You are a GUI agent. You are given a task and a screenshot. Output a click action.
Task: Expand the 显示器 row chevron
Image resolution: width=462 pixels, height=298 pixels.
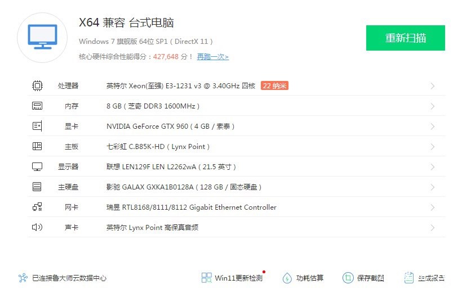(x=433, y=167)
